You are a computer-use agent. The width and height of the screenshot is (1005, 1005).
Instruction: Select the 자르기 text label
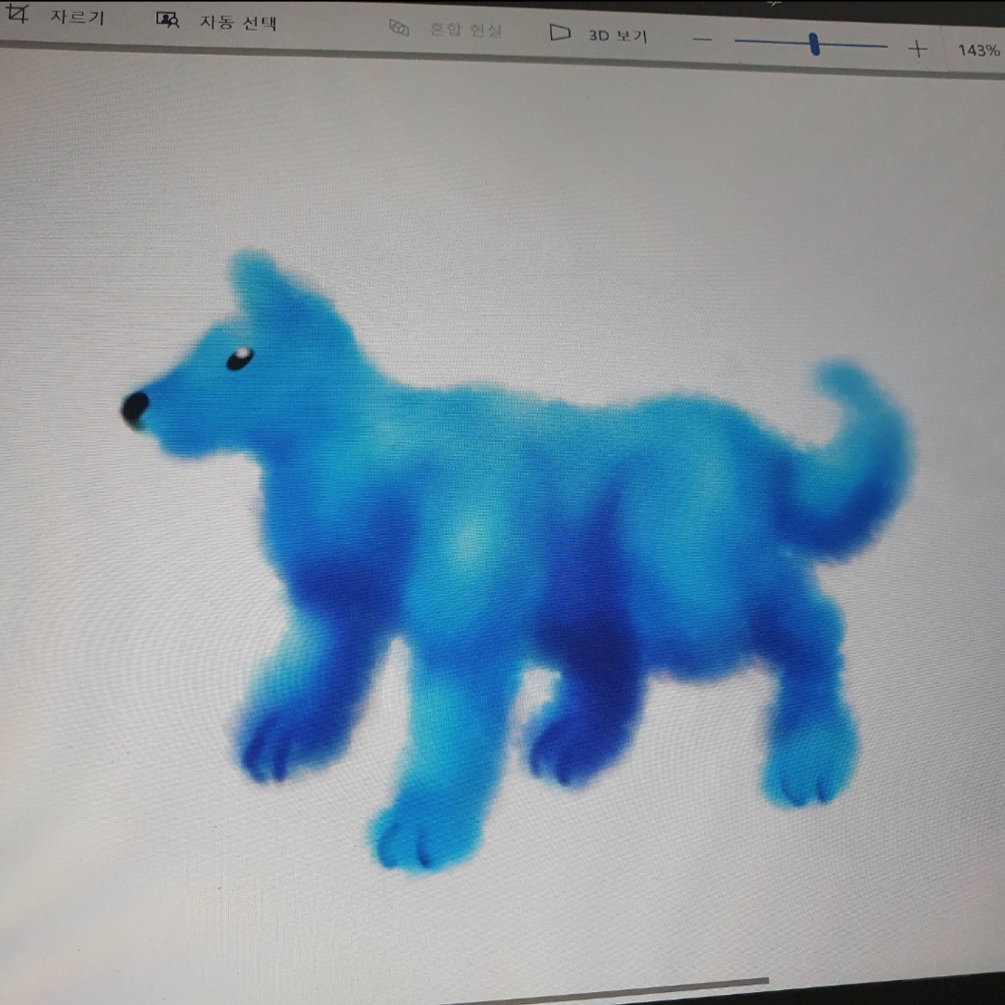[x=76, y=18]
